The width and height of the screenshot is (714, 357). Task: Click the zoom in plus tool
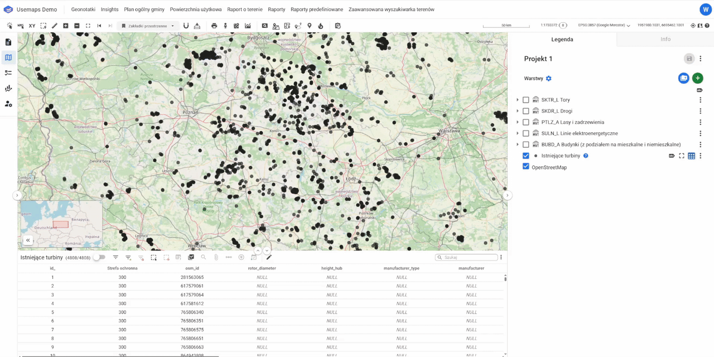(66, 26)
